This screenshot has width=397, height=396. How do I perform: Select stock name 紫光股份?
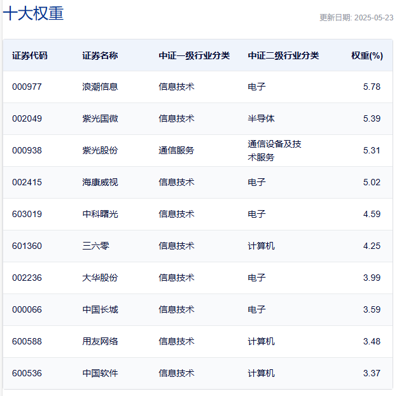pyautogui.click(x=100, y=150)
